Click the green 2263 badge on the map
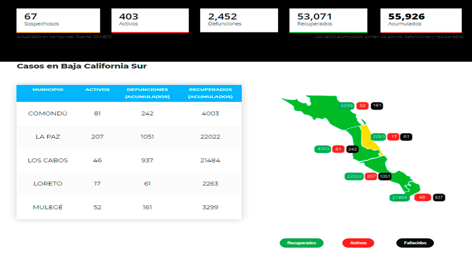 (378, 137)
